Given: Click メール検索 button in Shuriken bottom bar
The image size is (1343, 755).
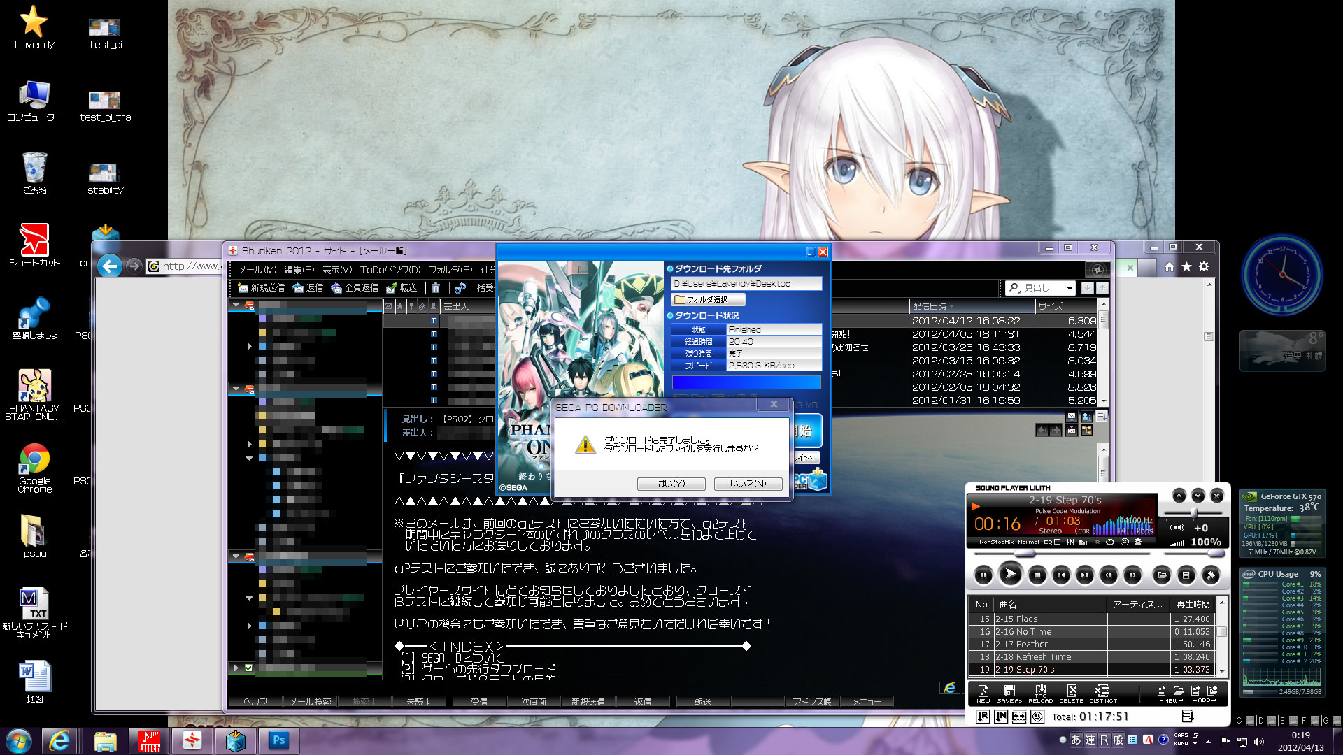Looking at the screenshot, I should pos(311,702).
